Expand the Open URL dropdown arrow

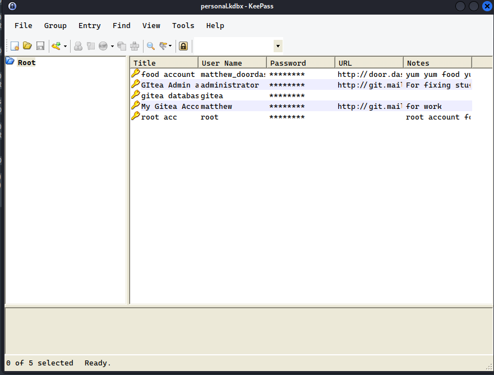112,47
